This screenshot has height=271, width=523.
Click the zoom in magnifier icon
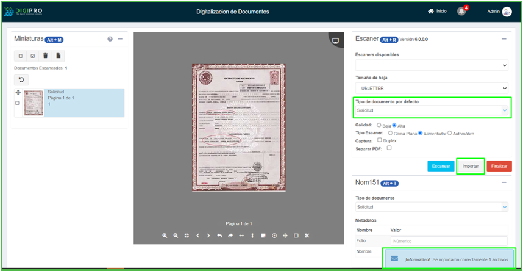tap(165, 236)
